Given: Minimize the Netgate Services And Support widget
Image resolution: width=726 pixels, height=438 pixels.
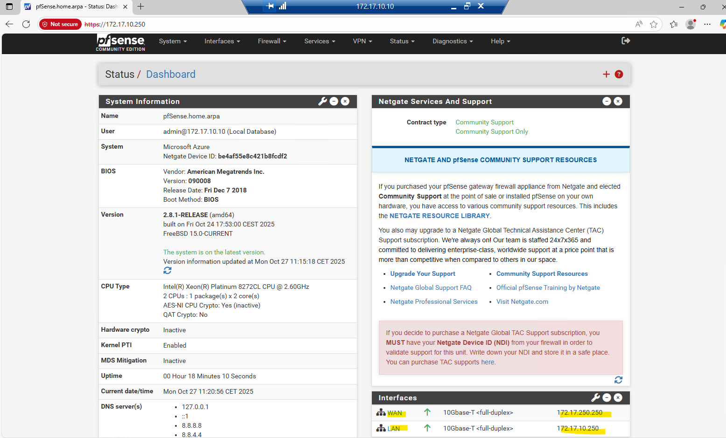Looking at the screenshot, I should (x=607, y=102).
